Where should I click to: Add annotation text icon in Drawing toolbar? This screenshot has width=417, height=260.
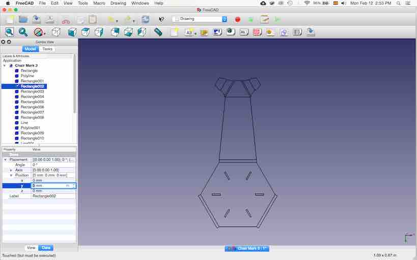point(243,32)
